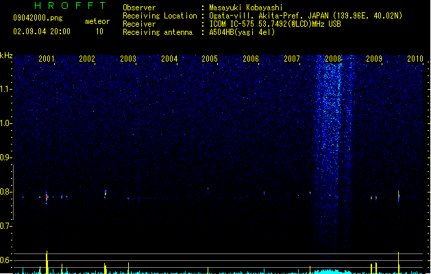431x274 pixels.
Task: Select the Ogata-vill. Akita-Pref. JAPAN location text
Action: 306,16
